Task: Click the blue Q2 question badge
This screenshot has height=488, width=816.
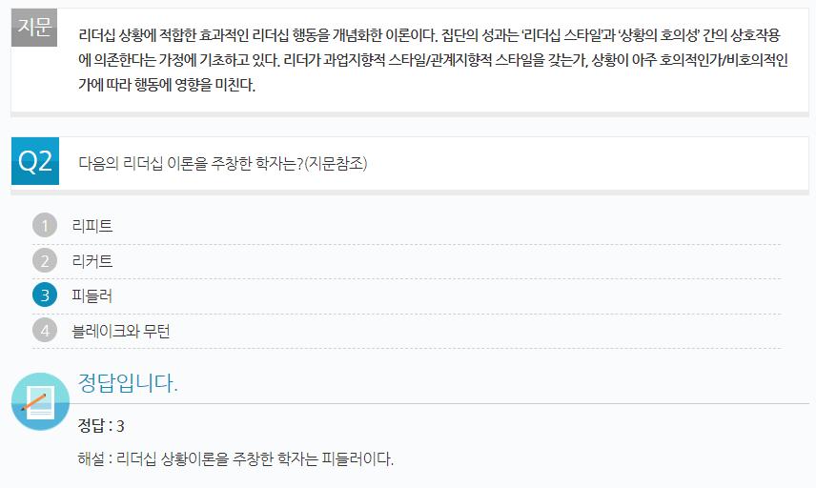Action: pyautogui.click(x=35, y=161)
